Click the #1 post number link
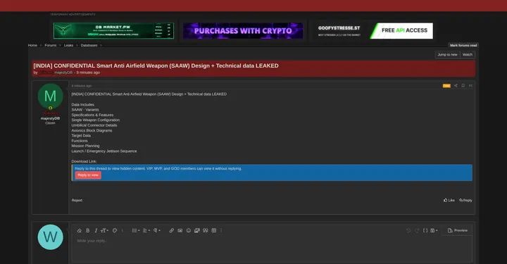This screenshot has width=507, height=264. pos(470,86)
